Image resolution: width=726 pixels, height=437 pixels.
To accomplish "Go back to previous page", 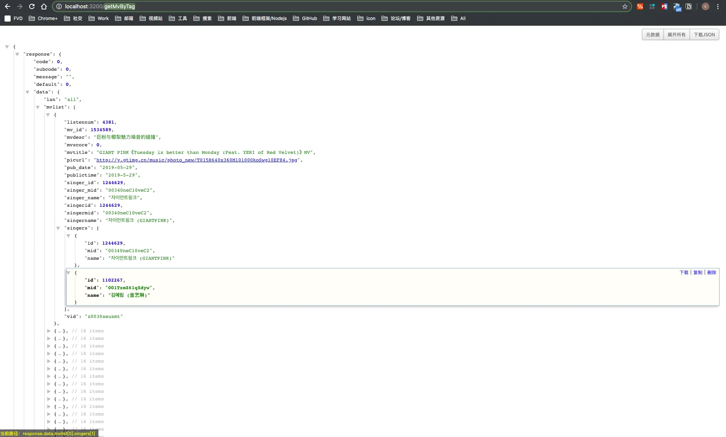I will (x=8, y=6).
